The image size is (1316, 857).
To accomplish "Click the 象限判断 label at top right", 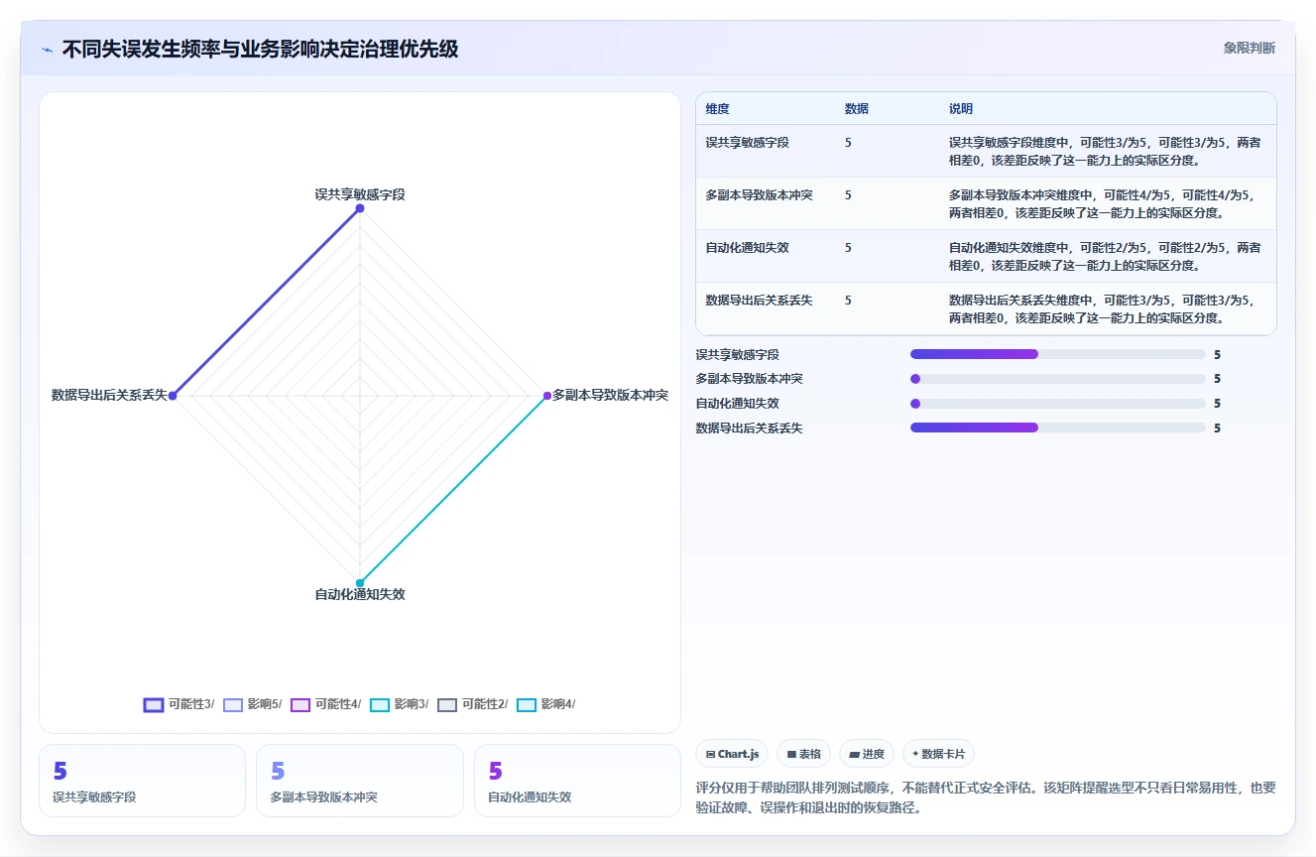I will click(x=1250, y=48).
